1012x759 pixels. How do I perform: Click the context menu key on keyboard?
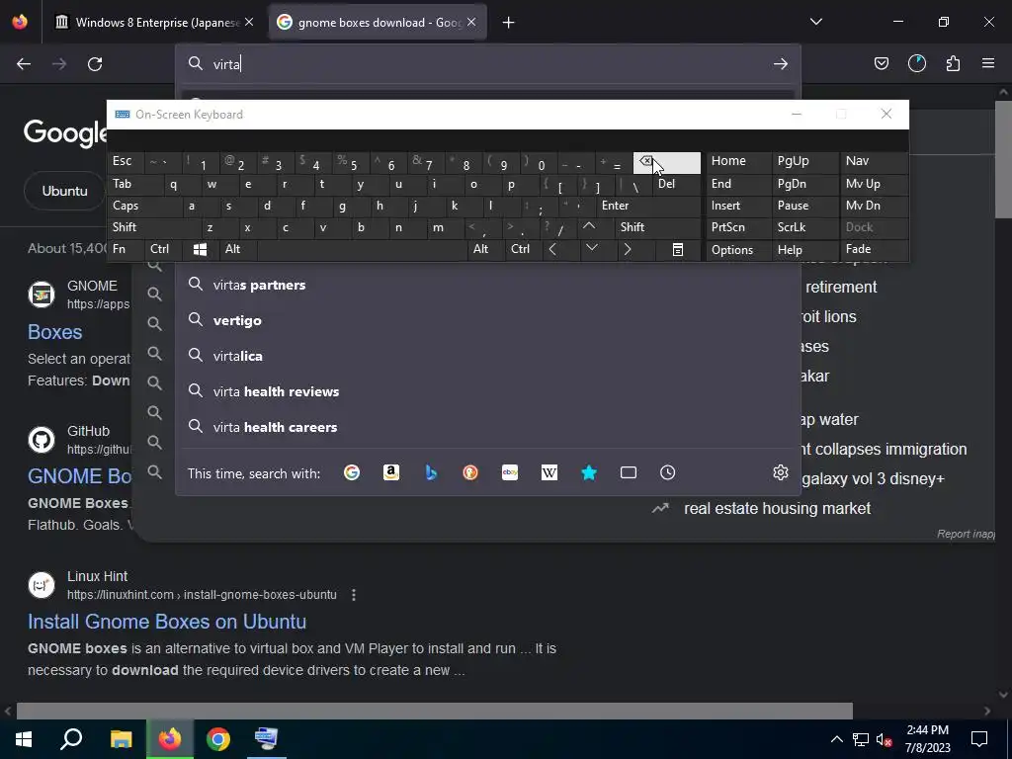[678, 249]
